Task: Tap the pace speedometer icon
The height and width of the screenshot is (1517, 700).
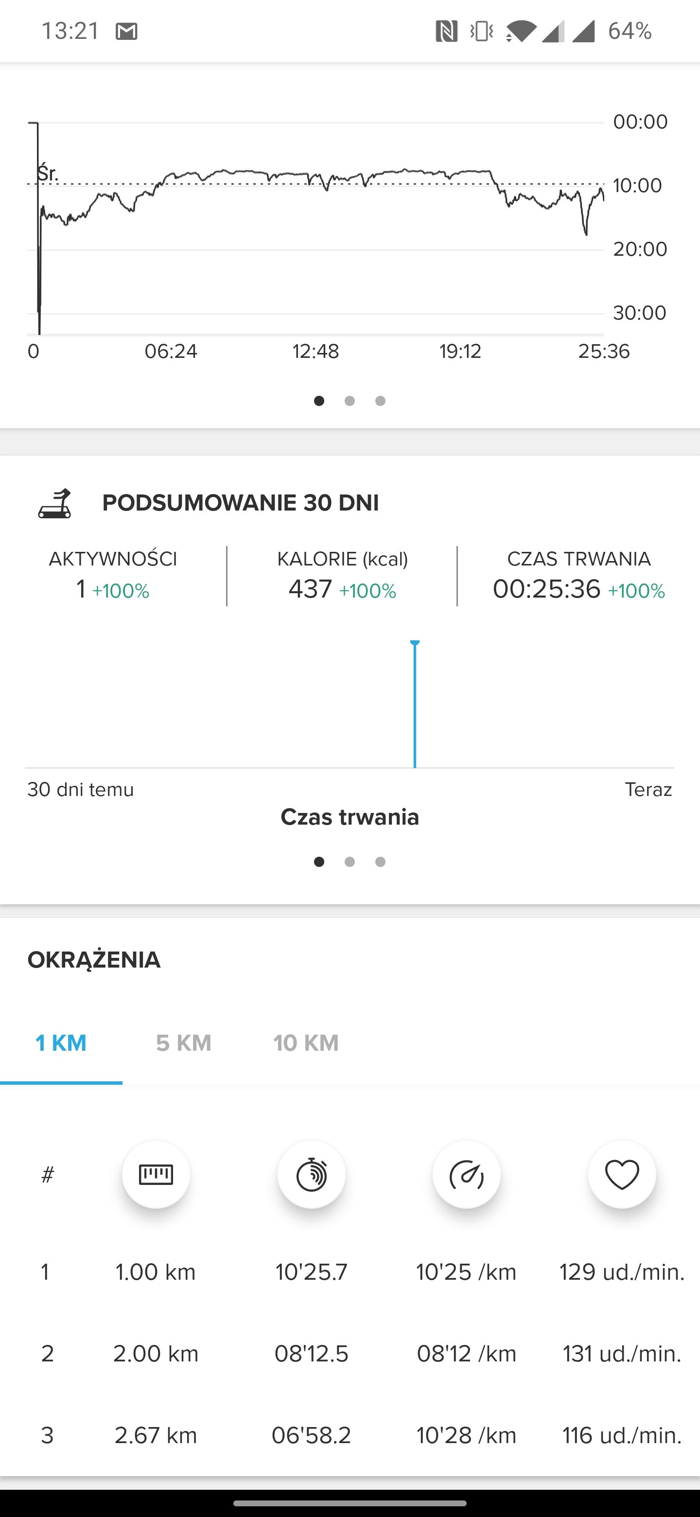Action: tap(466, 1174)
